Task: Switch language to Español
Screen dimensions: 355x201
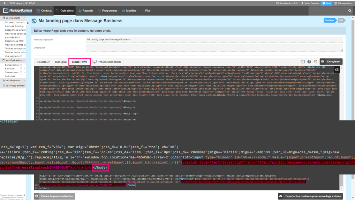Action: click(x=19, y=195)
